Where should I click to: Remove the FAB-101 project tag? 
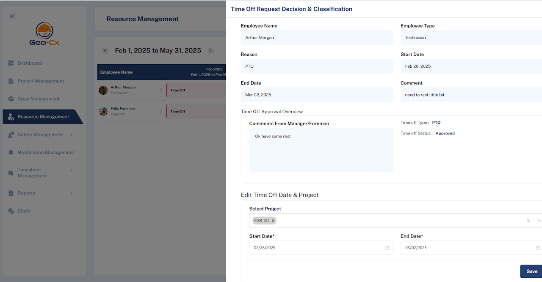point(273,221)
